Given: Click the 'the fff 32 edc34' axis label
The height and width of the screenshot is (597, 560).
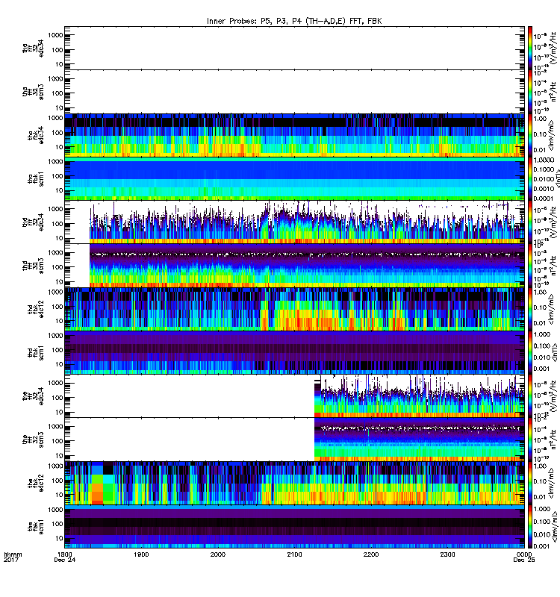Looking at the screenshot, I should click(33, 396).
